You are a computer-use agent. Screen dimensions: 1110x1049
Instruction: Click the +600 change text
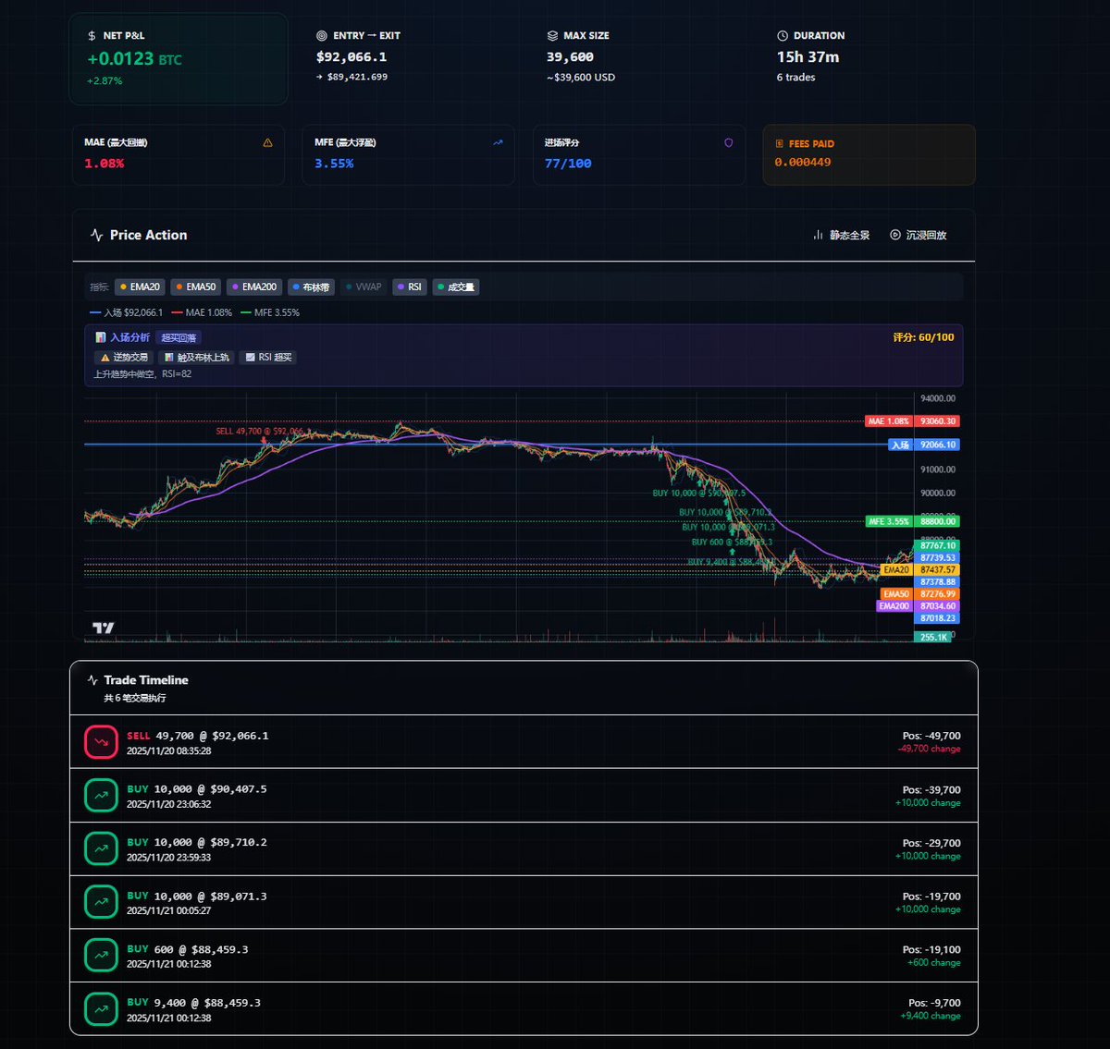(933, 963)
